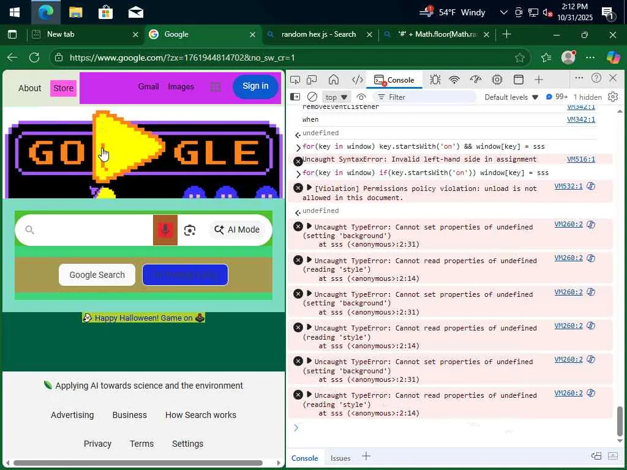Screen dimensions: 627x470
Task: Open the Performance gauge icon tab
Action: (x=475, y=80)
